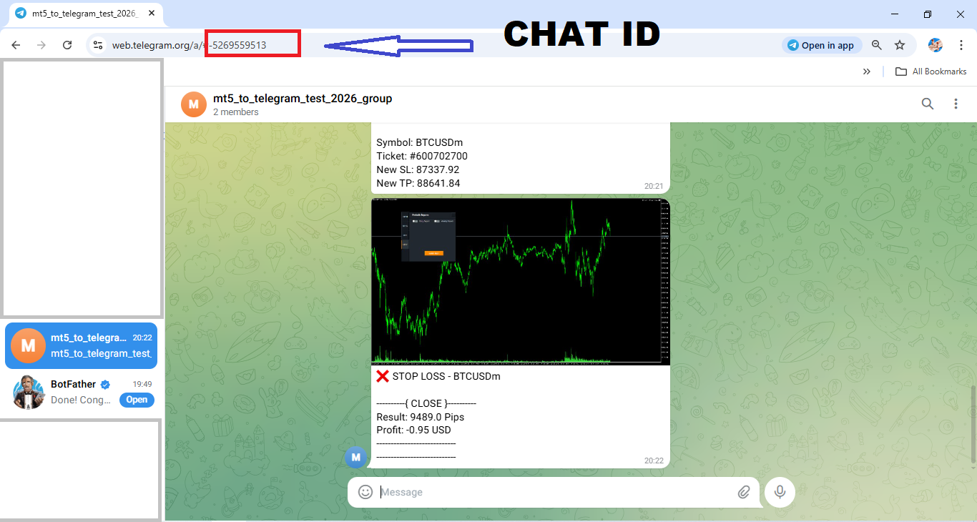Click the Telegram logo on the Open in app button
The image size is (977, 522).
[794, 44]
